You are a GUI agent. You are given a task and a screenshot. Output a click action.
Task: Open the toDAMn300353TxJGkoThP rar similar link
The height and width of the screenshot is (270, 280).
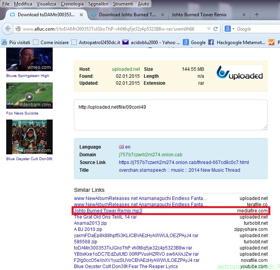(133, 248)
